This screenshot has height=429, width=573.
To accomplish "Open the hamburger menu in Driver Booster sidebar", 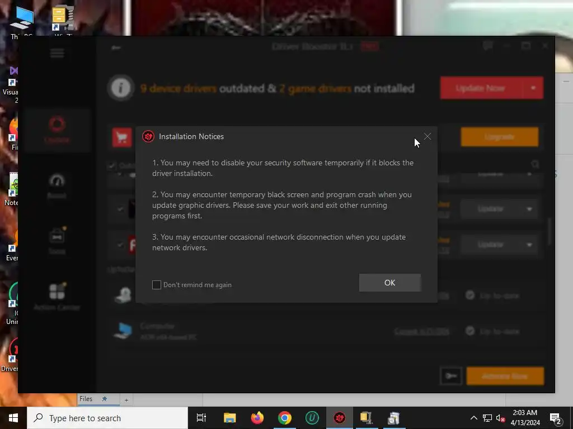I will [57, 53].
